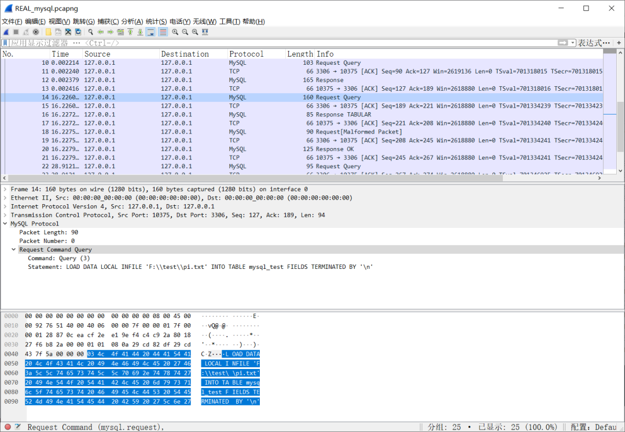The image size is (625, 432).
Task: Open the recent display filters dropdown
Action: click(573, 43)
